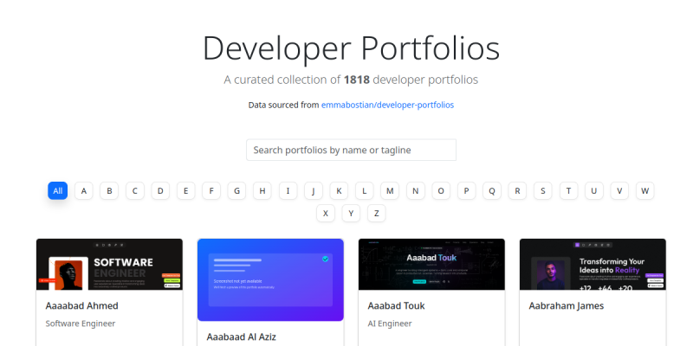Open Aabraham James portfolio thumbnail
Screen dimensions: 693x346
[593, 265]
